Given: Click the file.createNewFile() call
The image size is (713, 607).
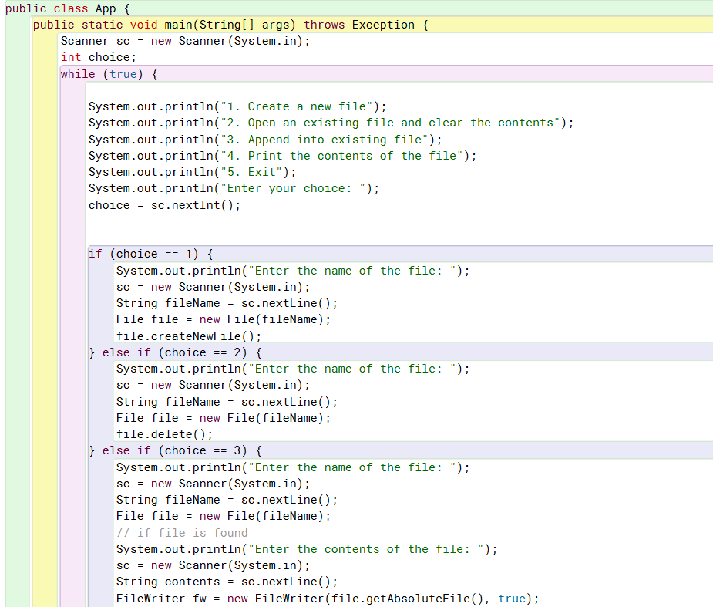Looking at the screenshot, I should tap(185, 336).
